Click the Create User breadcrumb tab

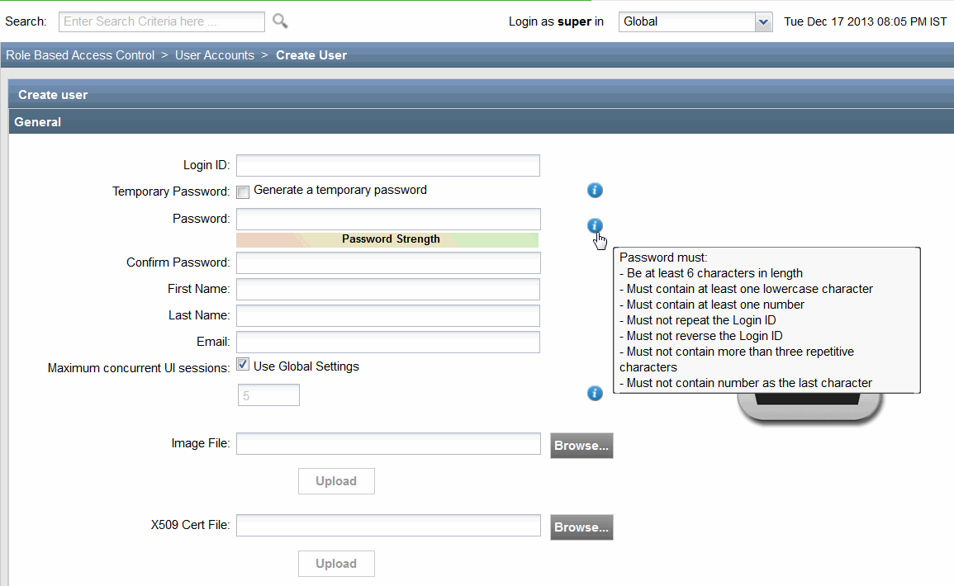(311, 55)
